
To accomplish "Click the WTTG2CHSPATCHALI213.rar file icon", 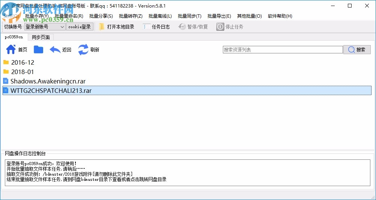I will click(x=6, y=91).
